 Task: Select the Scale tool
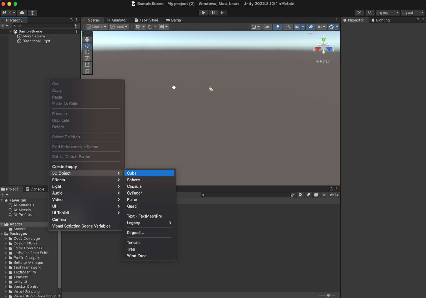click(x=87, y=59)
